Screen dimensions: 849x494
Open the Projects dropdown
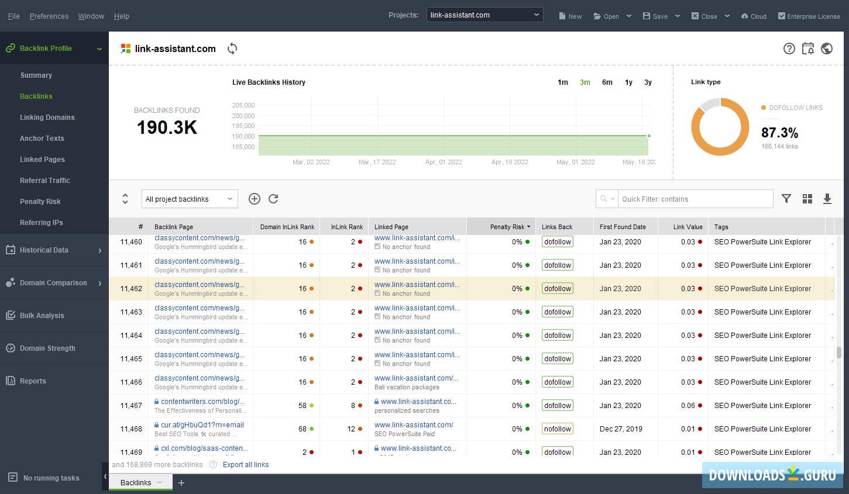485,15
